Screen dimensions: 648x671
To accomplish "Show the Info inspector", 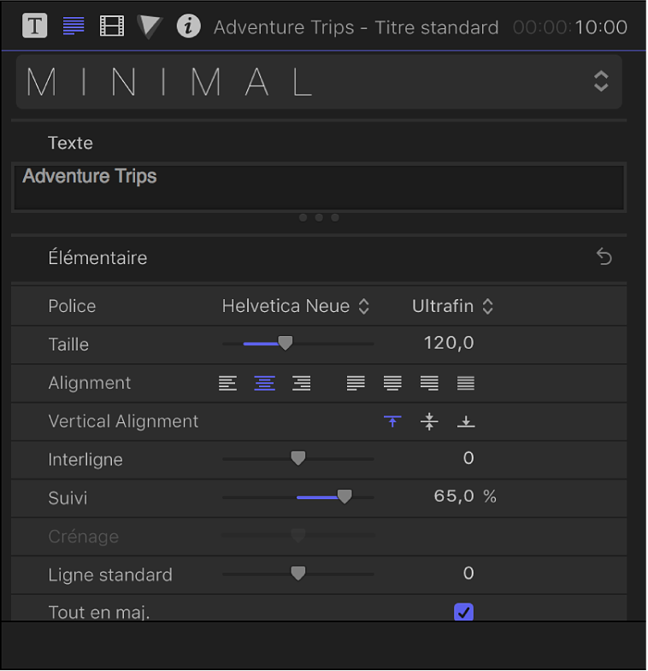I will point(188,26).
